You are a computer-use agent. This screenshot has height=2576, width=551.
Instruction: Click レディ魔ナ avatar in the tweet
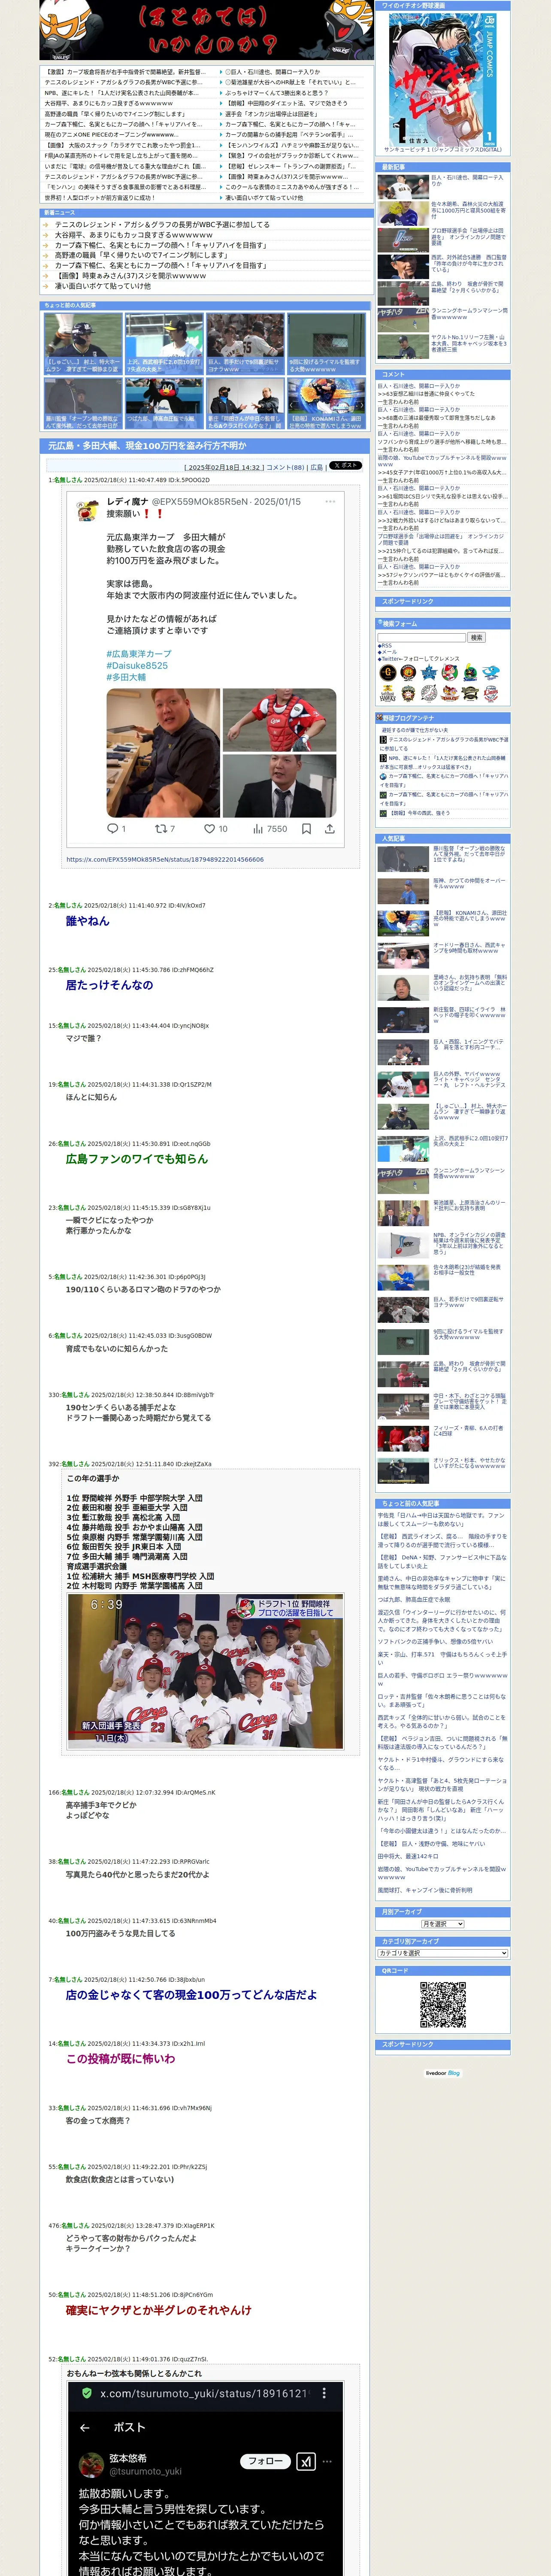tap(88, 510)
